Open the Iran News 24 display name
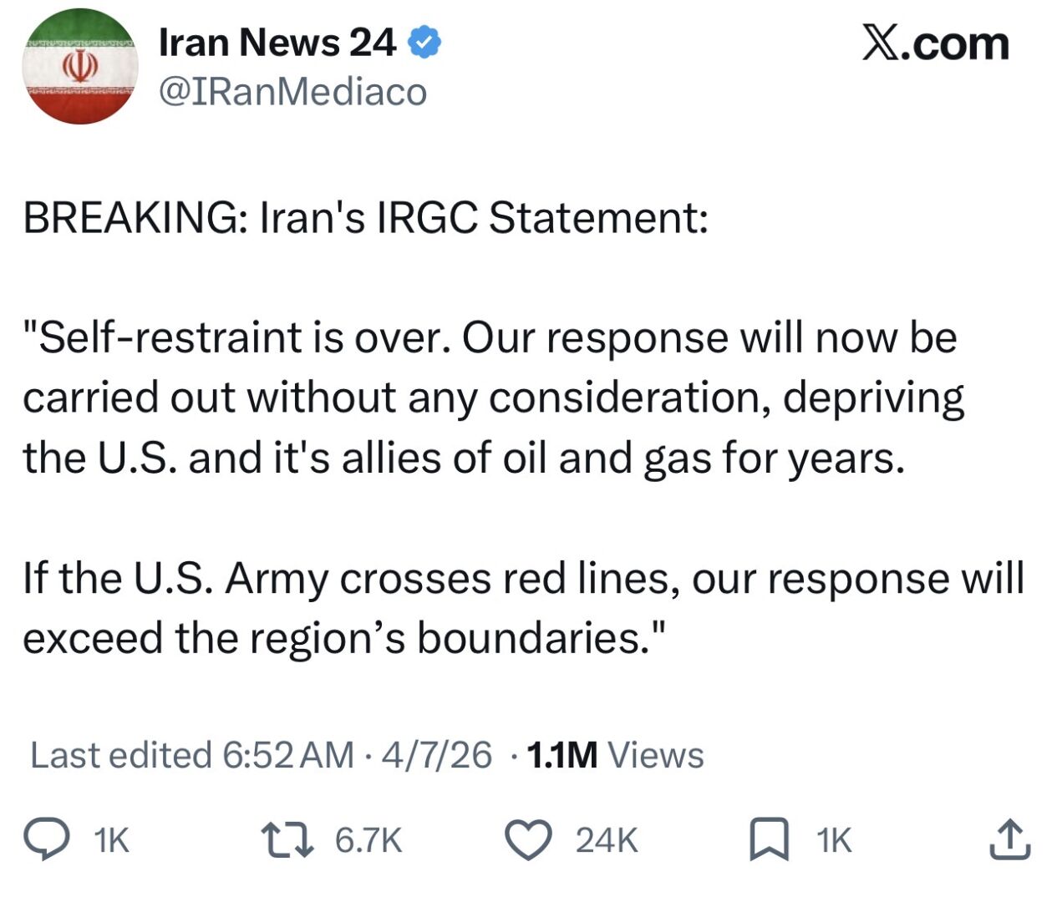The height and width of the screenshot is (902, 1057). pyautogui.click(x=277, y=43)
